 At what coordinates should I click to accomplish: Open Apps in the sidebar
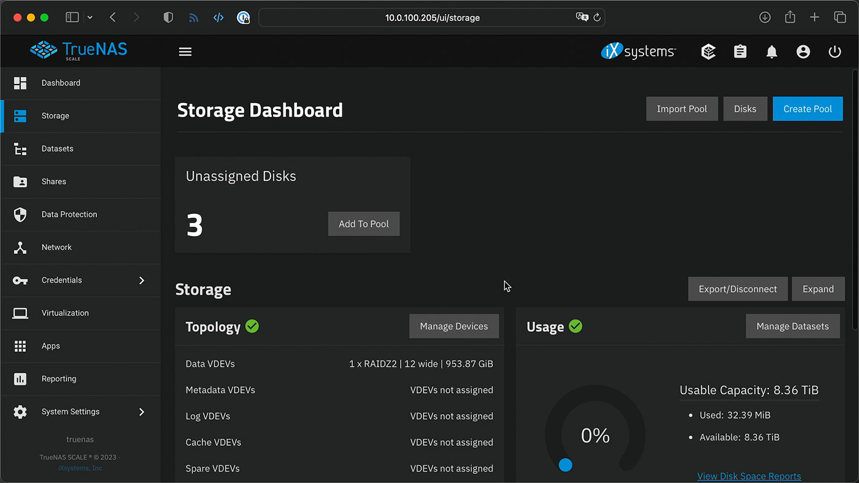(80, 346)
